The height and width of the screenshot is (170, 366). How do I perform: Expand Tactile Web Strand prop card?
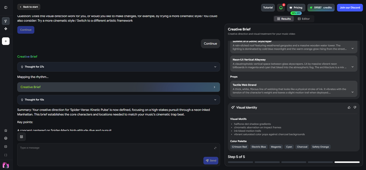(352, 92)
